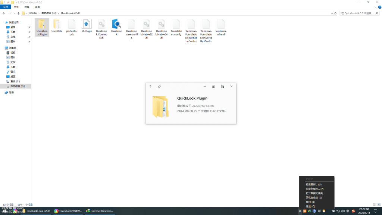Click the QuickLook tray icon

(x=300, y=211)
